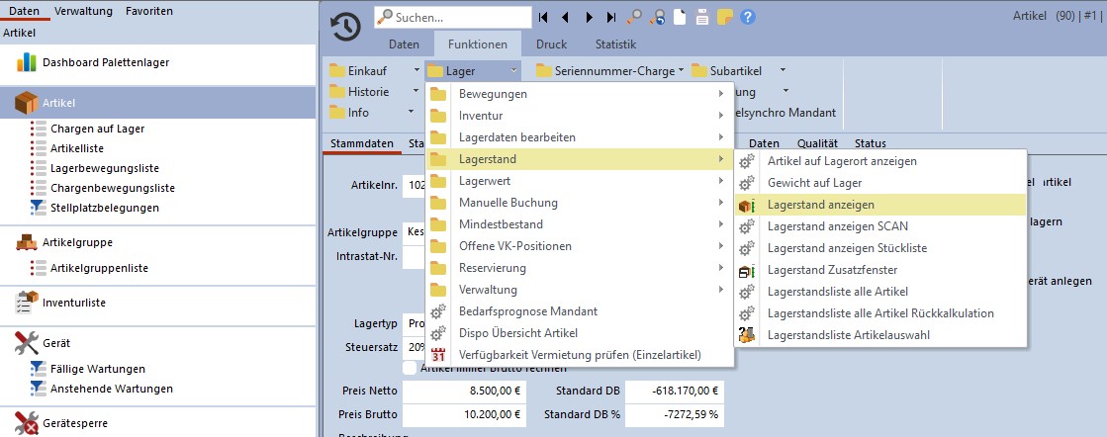The width and height of the screenshot is (1107, 437).
Task: Click the search magnifier toolbar icon
Action: point(633,17)
